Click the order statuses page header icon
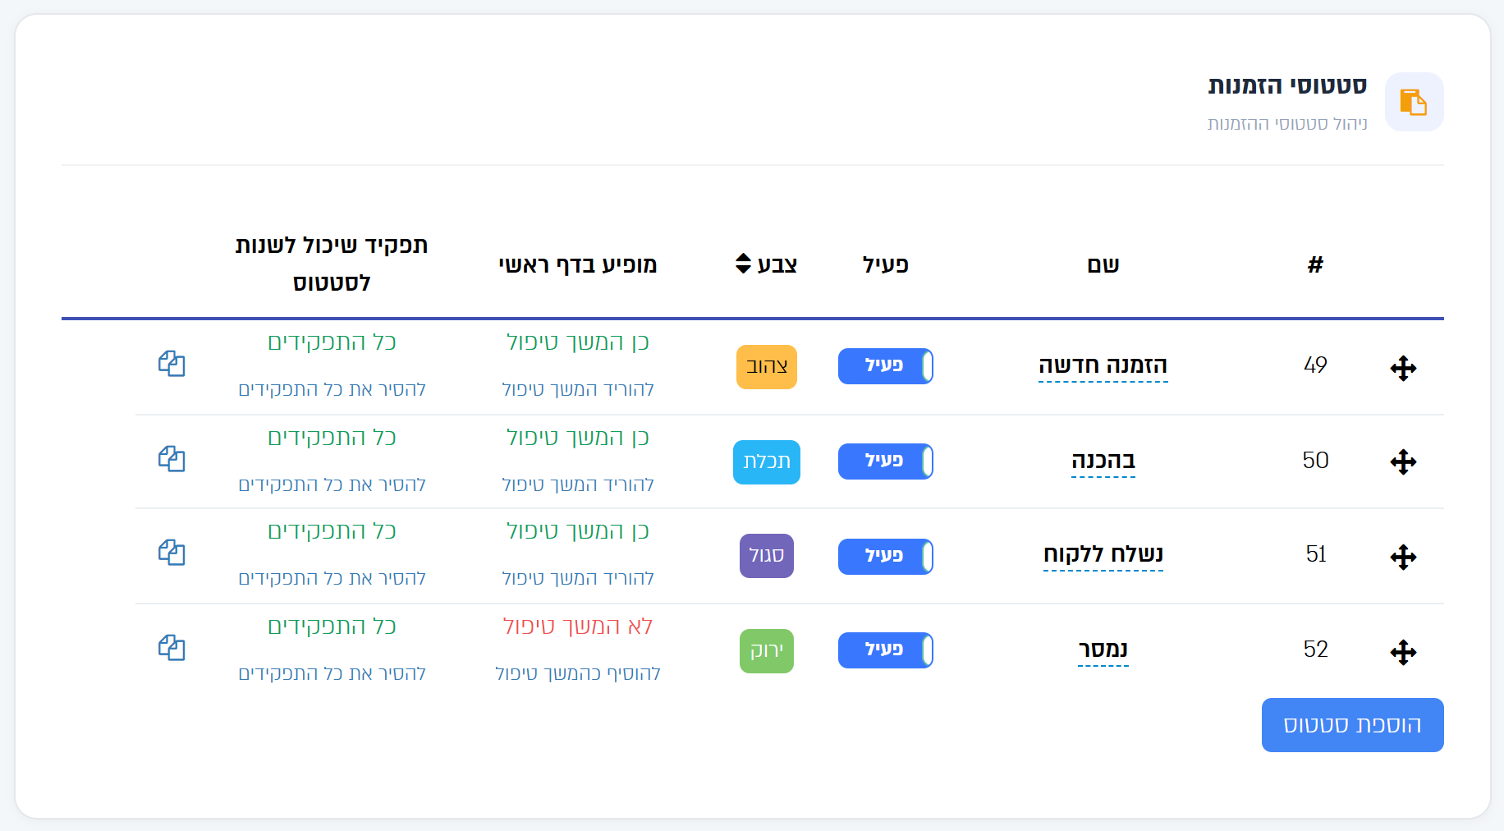 (1414, 102)
